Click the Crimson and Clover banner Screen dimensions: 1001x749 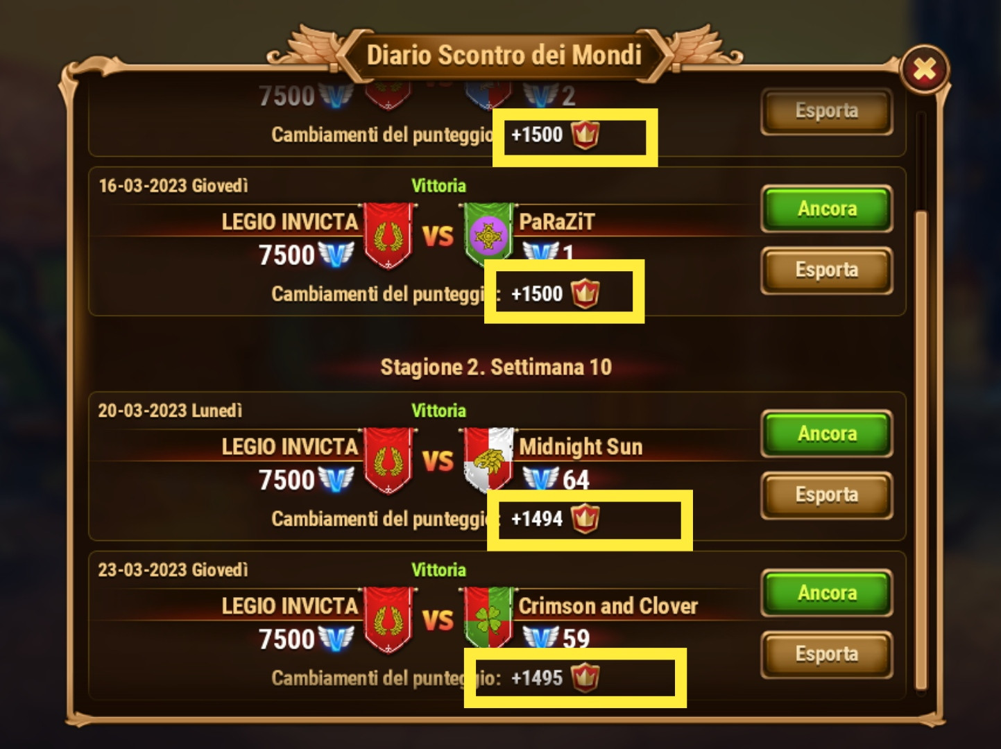[x=488, y=618]
